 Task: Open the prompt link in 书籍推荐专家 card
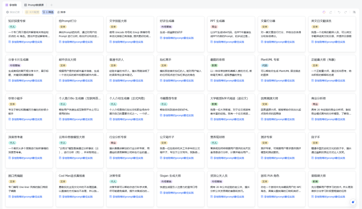(x=177, y=116)
